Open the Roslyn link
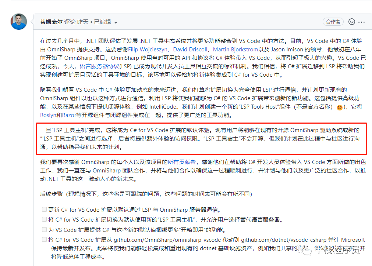Viewport: 372px width, 266px height. (x=48, y=115)
